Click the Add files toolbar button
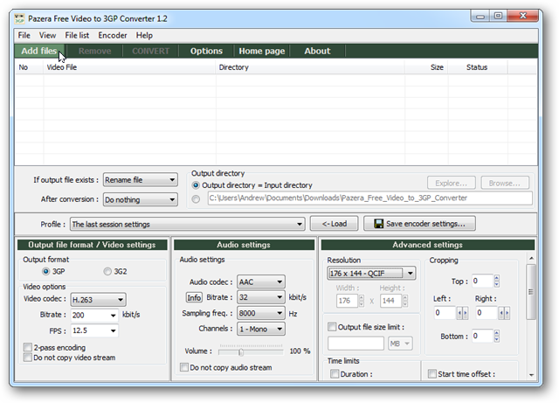The height and width of the screenshot is (403, 559). [38, 51]
